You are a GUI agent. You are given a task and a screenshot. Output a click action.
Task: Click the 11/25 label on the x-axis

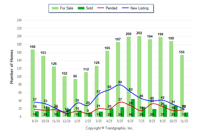(x=184, y=121)
